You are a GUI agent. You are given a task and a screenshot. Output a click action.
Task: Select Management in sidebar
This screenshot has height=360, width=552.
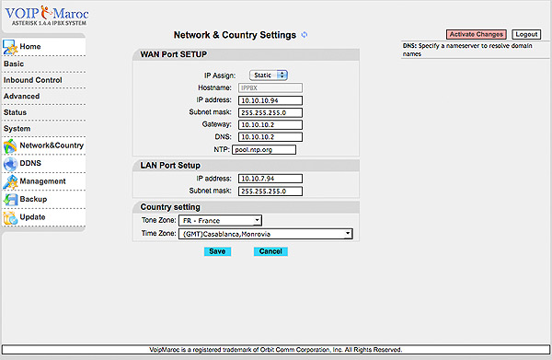[x=43, y=181]
